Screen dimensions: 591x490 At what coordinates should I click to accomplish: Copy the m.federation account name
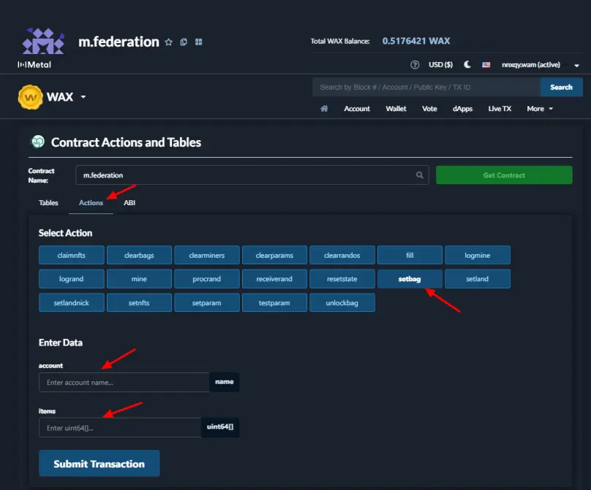[184, 42]
